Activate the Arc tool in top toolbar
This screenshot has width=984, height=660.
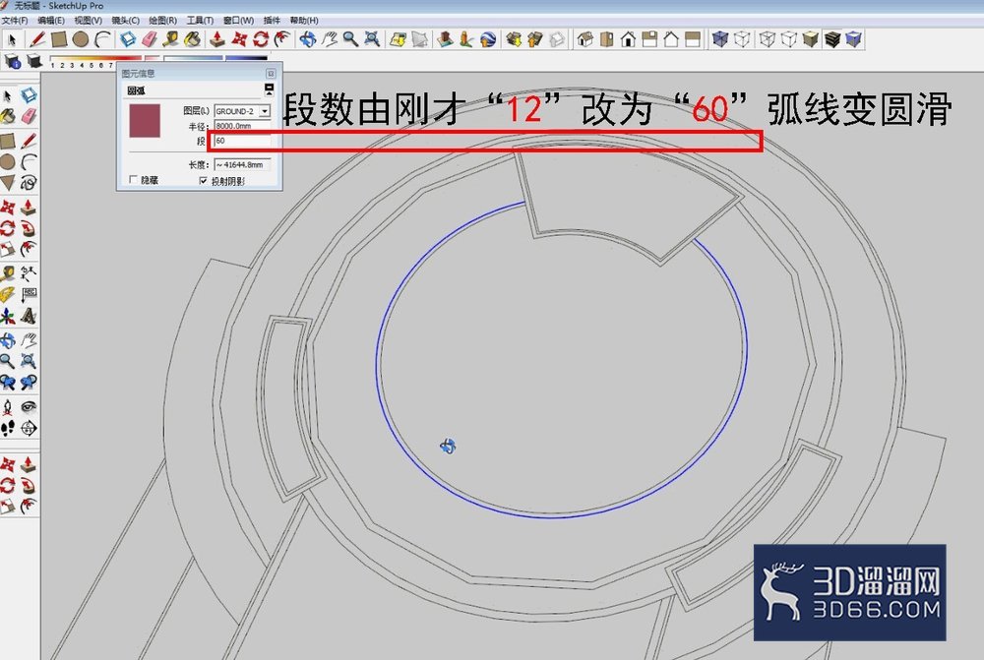(x=101, y=39)
